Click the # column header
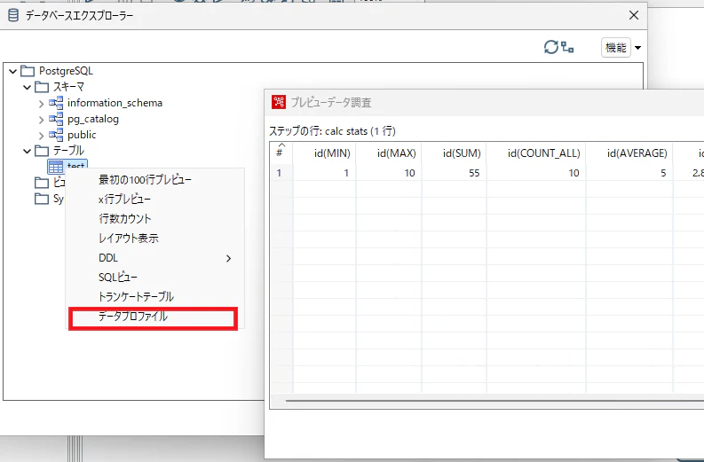 (x=281, y=153)
